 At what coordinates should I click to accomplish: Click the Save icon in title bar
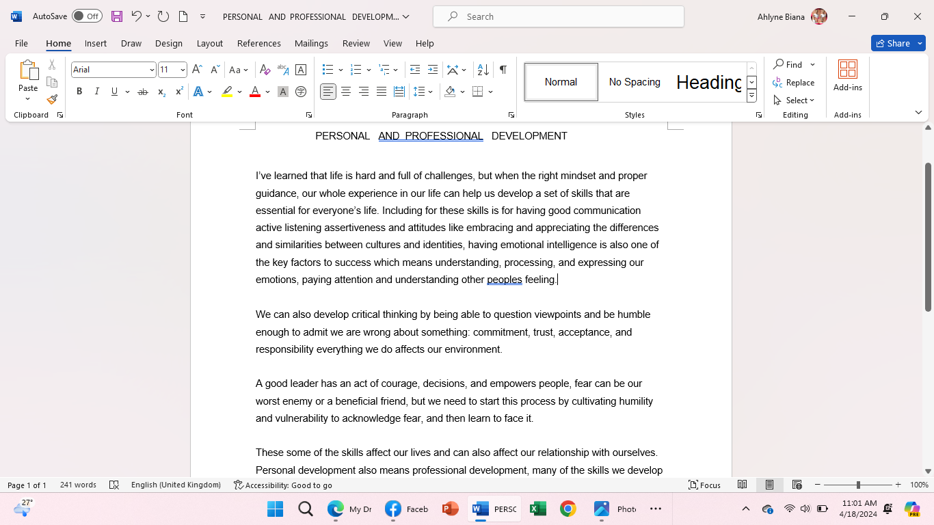(x=117, y=16)
